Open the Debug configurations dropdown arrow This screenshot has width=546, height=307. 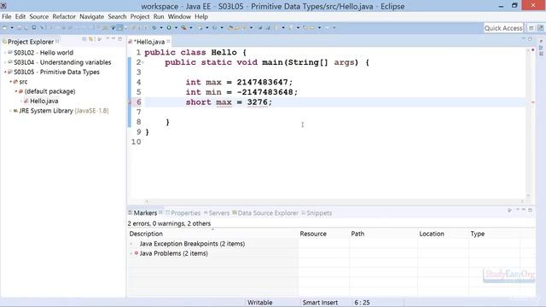[x=161, y=28]
